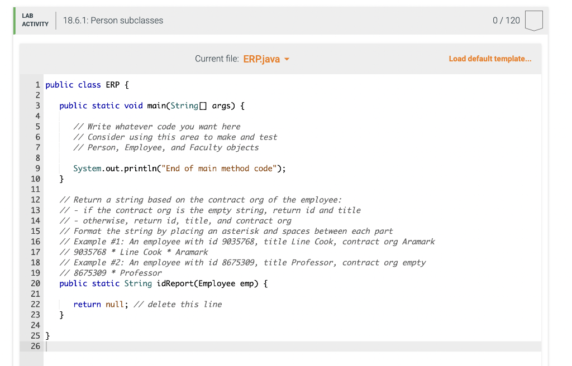572x366 pixels.
Task: Click the pennant completion icon beside the score
Action: [x=534, y=20]
